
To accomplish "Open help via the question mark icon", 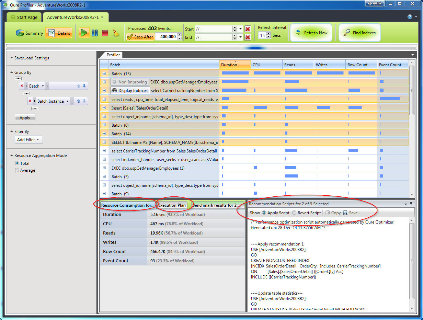I will click(x=410, y=17).
